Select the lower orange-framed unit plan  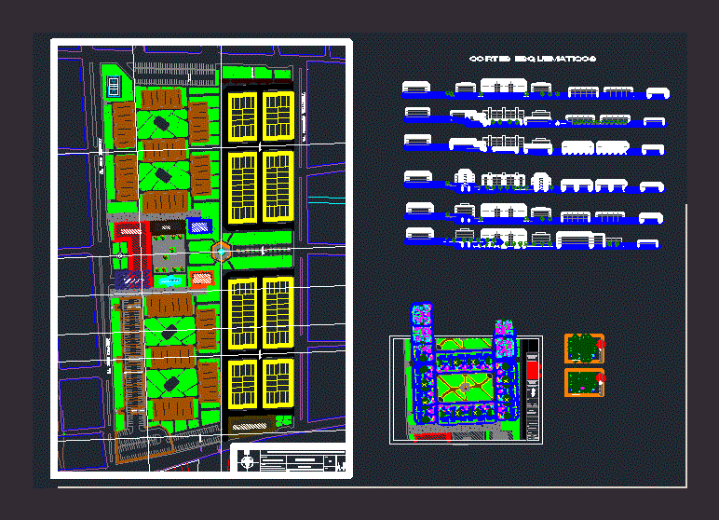[x=584, y=383]
